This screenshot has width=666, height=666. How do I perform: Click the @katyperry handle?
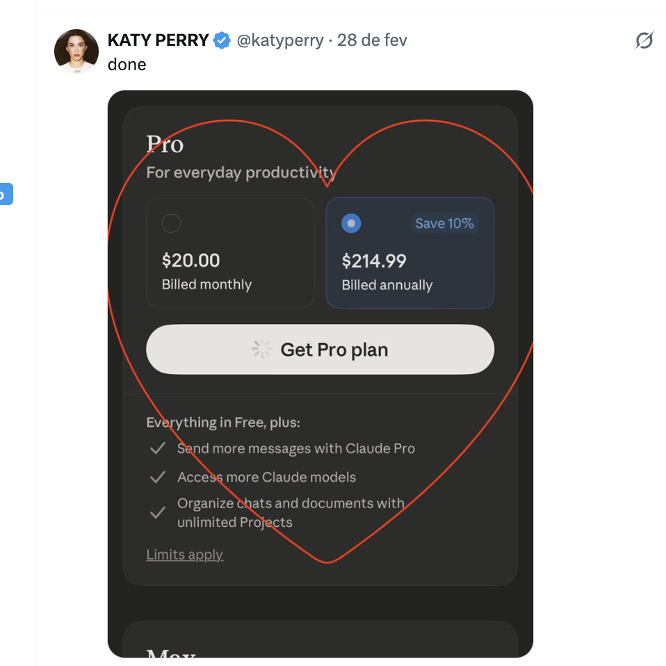[x=280, y=40]
